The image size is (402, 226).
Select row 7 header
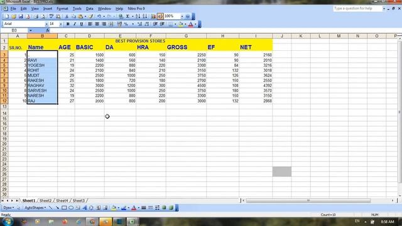coord(4,75)
